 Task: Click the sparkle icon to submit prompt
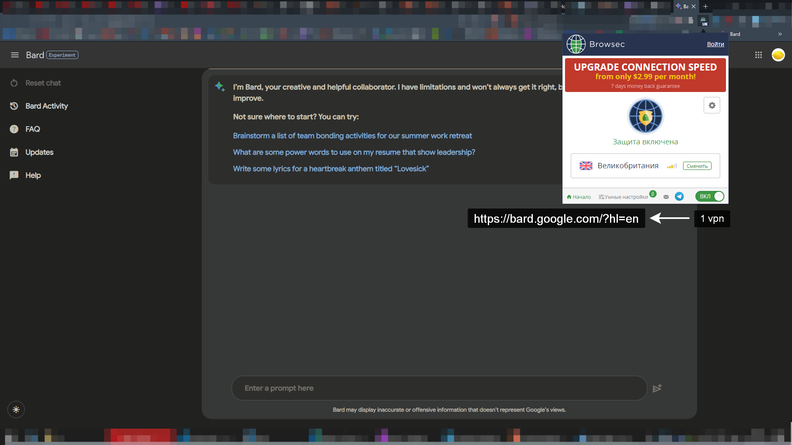tap(658, 388)
